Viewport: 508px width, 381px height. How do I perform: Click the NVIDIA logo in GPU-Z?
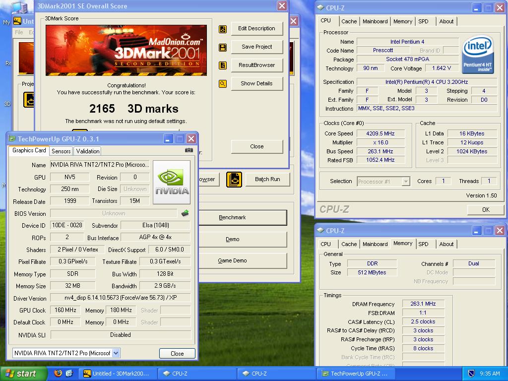coord(171,182)
